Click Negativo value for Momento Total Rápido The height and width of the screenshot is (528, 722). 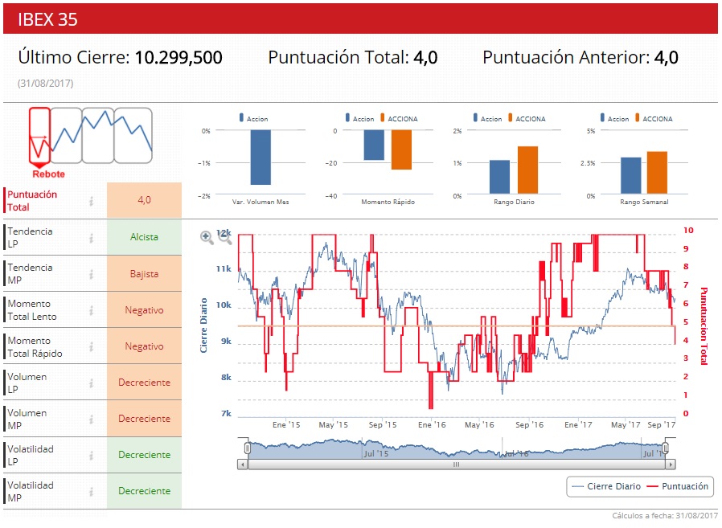[x=144, y=346]
